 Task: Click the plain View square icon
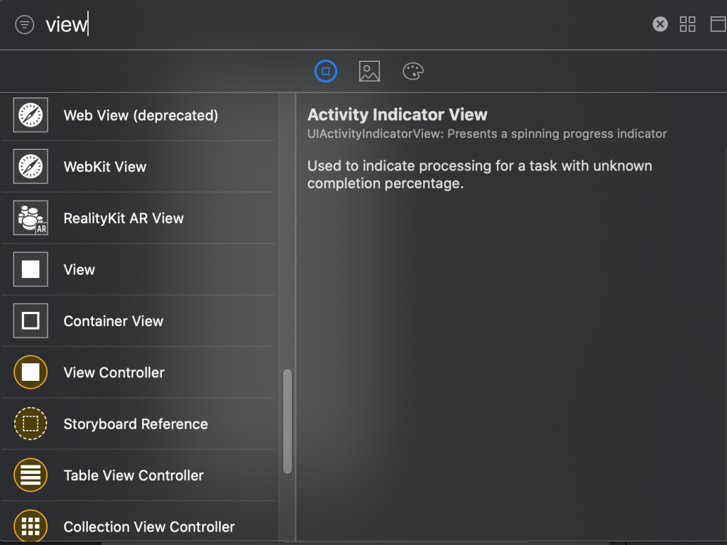[x=31, y=269]
